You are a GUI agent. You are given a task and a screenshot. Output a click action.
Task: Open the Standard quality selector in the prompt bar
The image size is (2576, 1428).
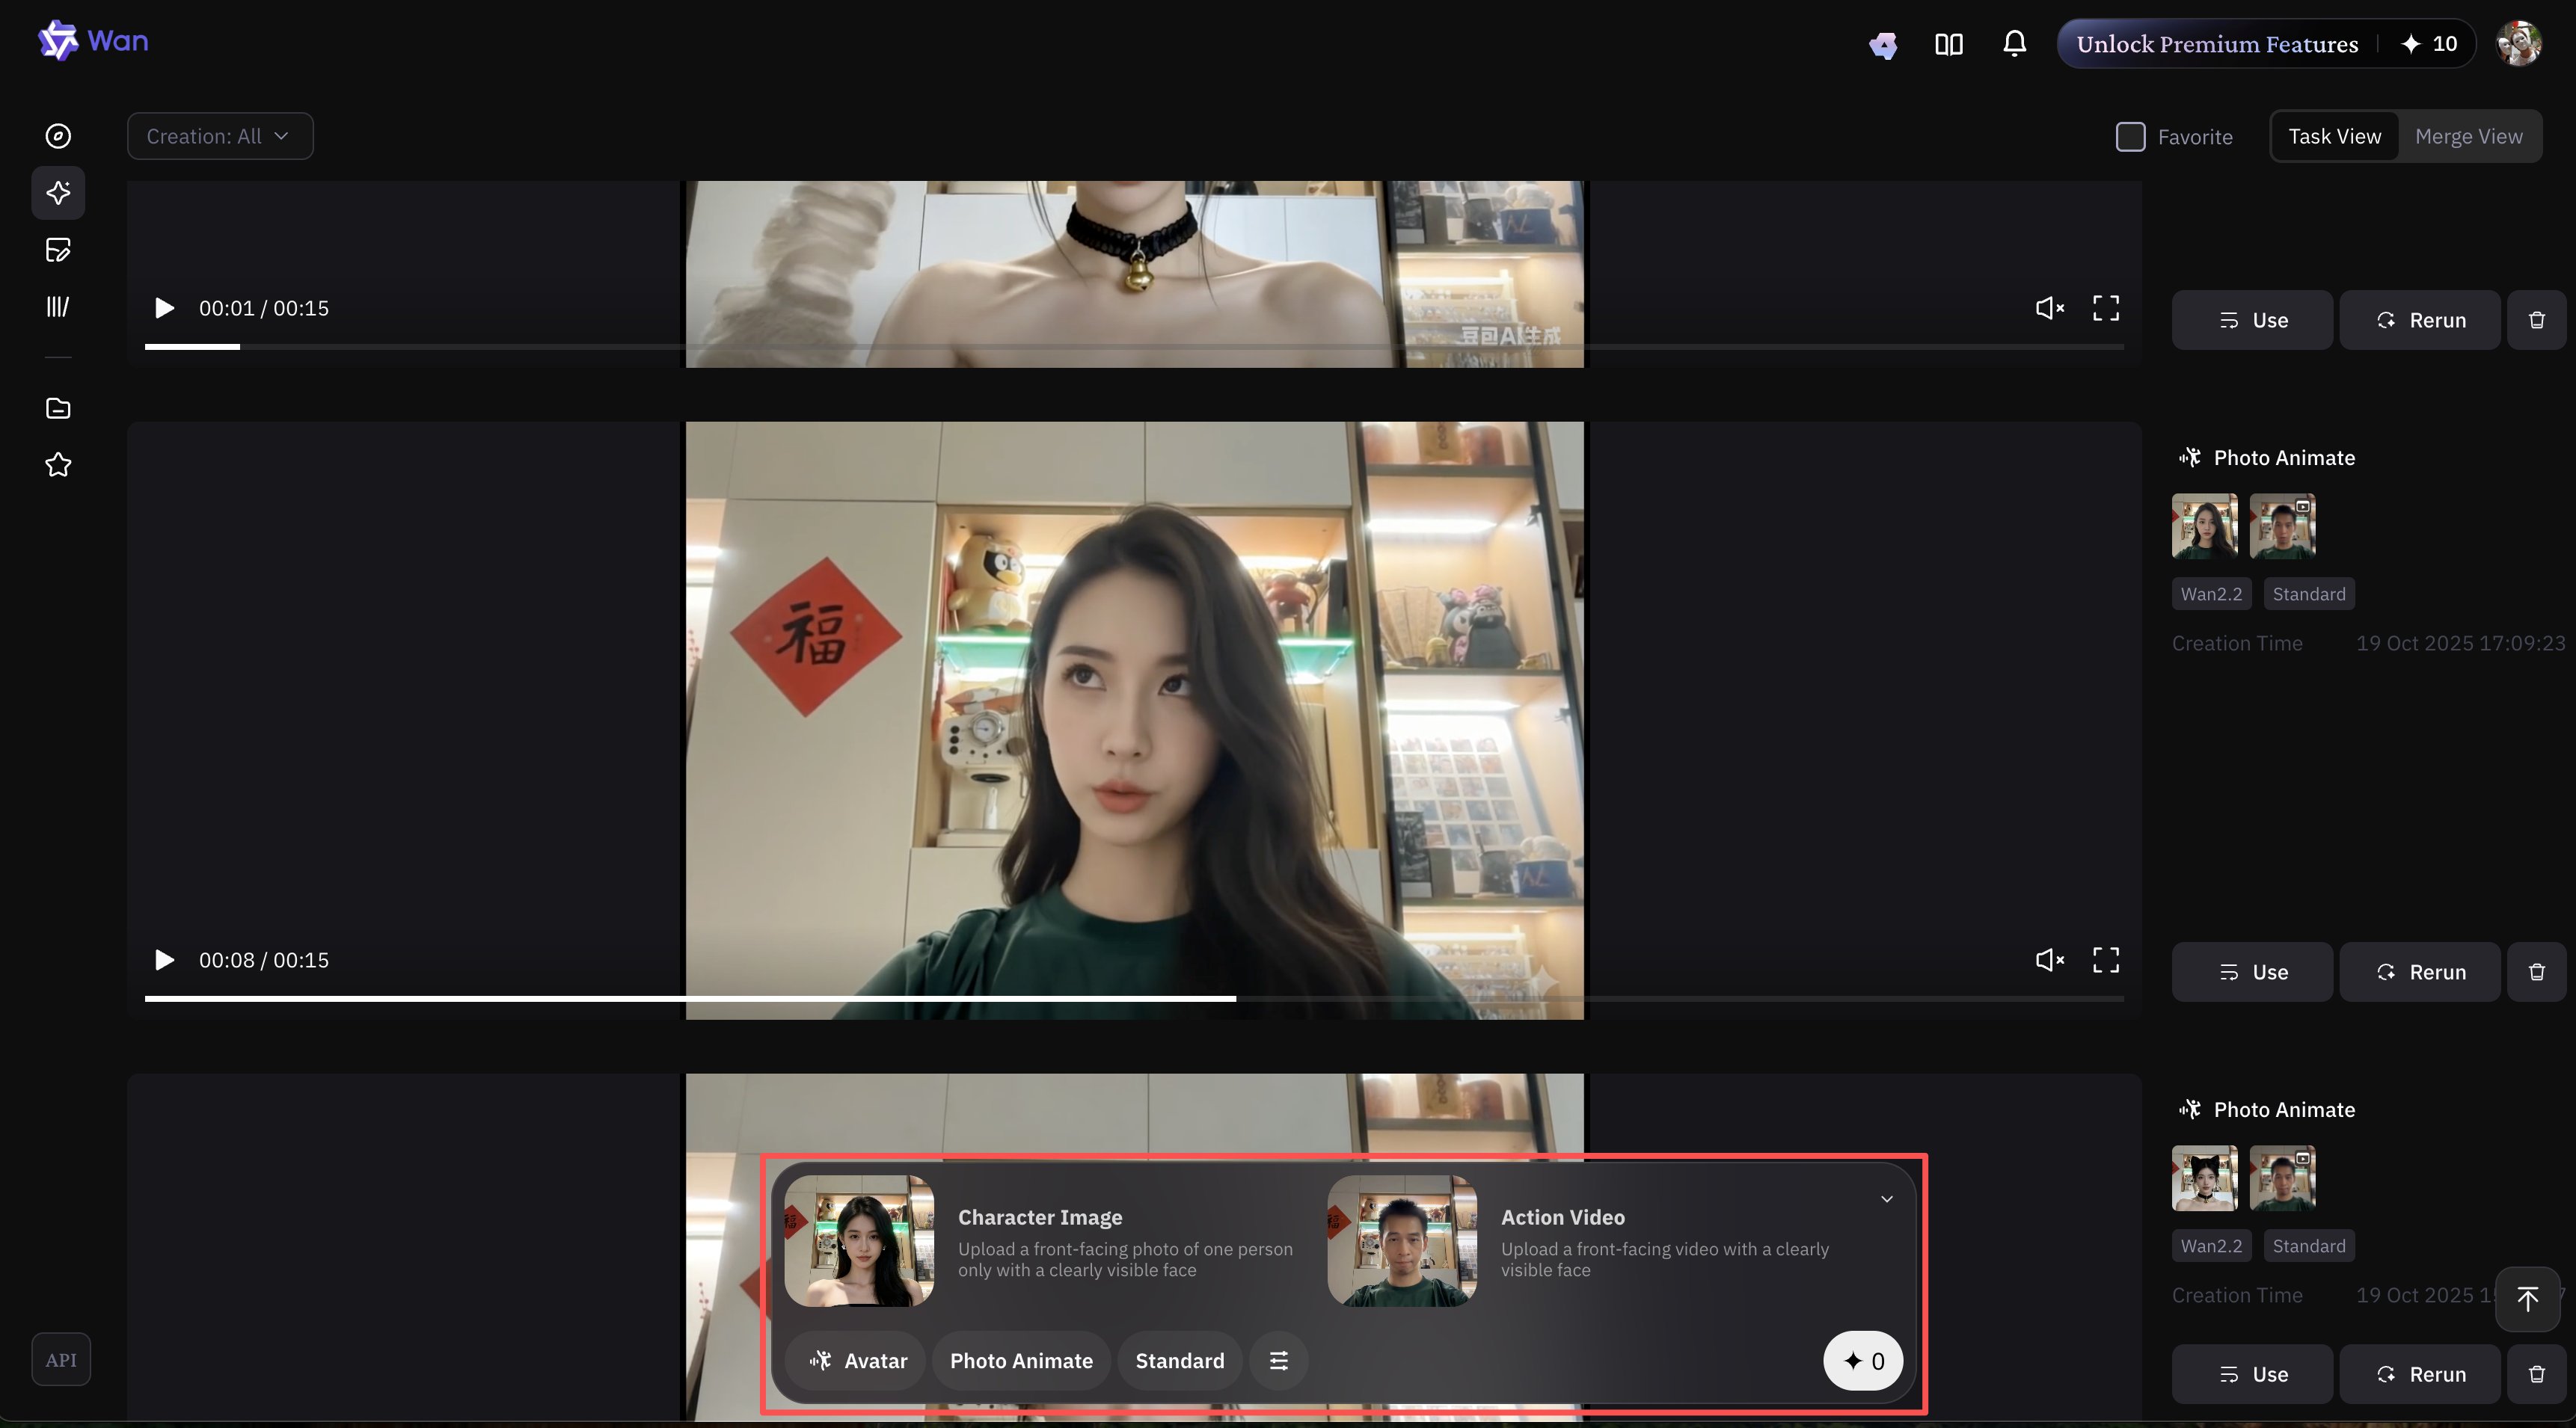(x=1179, y=1360)
